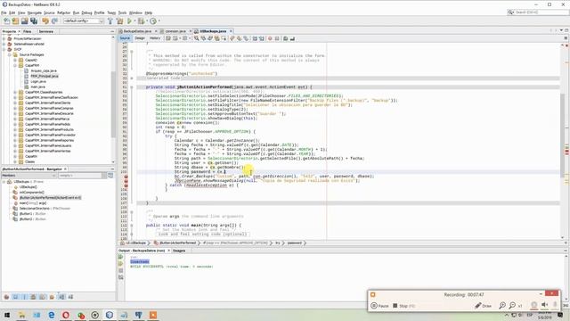The image size is (570, 321).
Task: Expand the SistemaReservahotel project node
Action: (x=4, y=44)
